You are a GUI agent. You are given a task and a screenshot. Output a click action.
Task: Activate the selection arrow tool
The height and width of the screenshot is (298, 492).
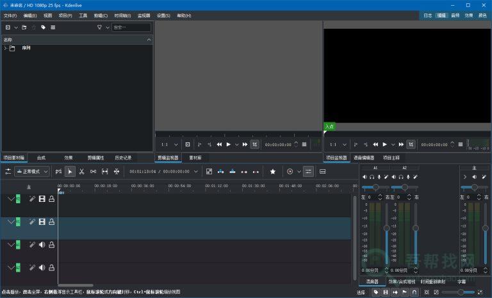70,172
